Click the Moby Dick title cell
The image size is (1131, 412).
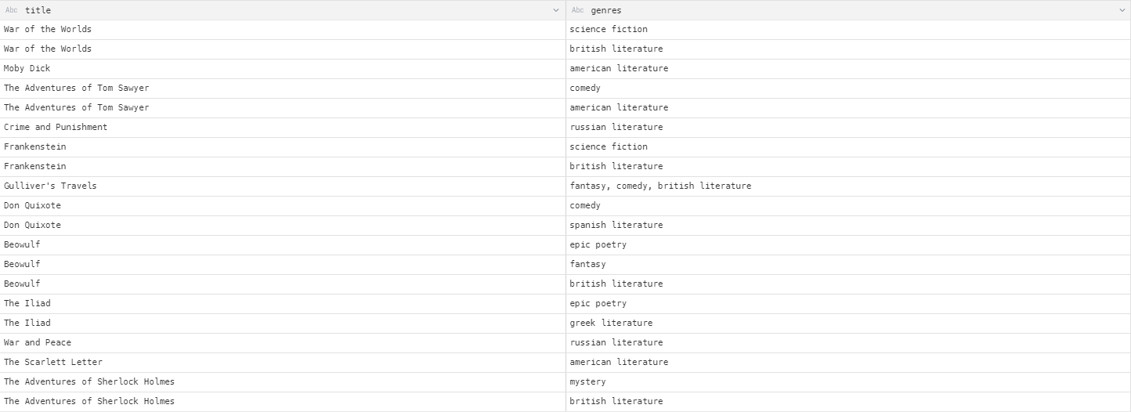27,69
